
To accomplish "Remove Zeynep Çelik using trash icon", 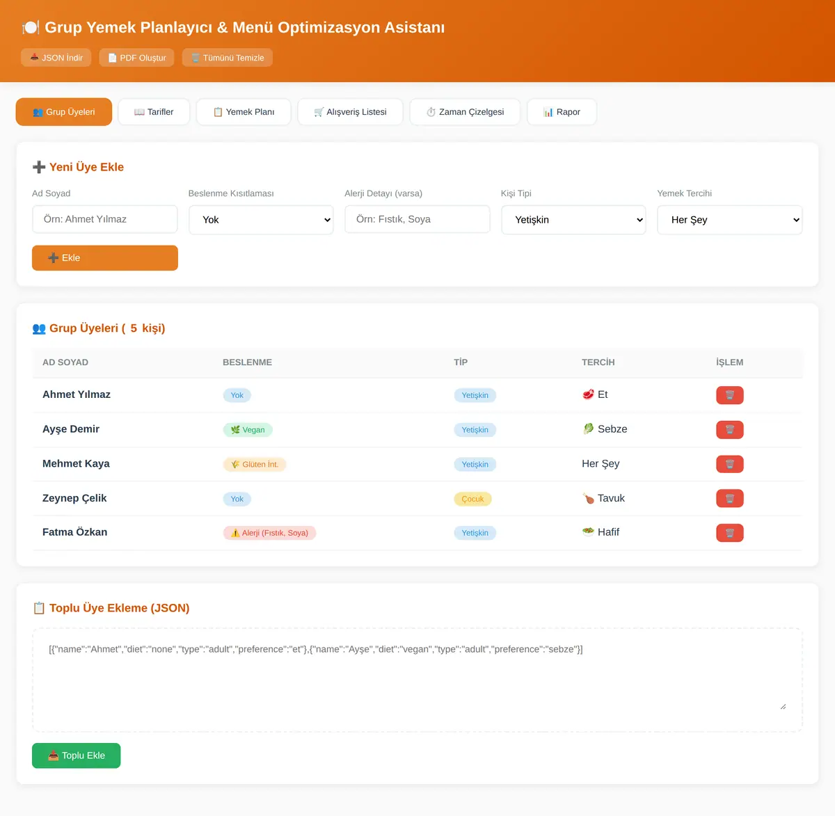I will coord(730,498).
